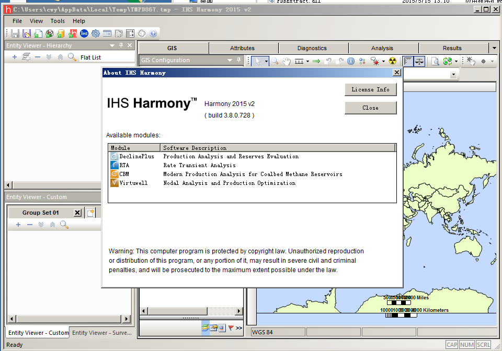Click the sparkle hand-click icon in GIS toolbar
The height and width of the screenshot is (351, 502).
[471, 61]
